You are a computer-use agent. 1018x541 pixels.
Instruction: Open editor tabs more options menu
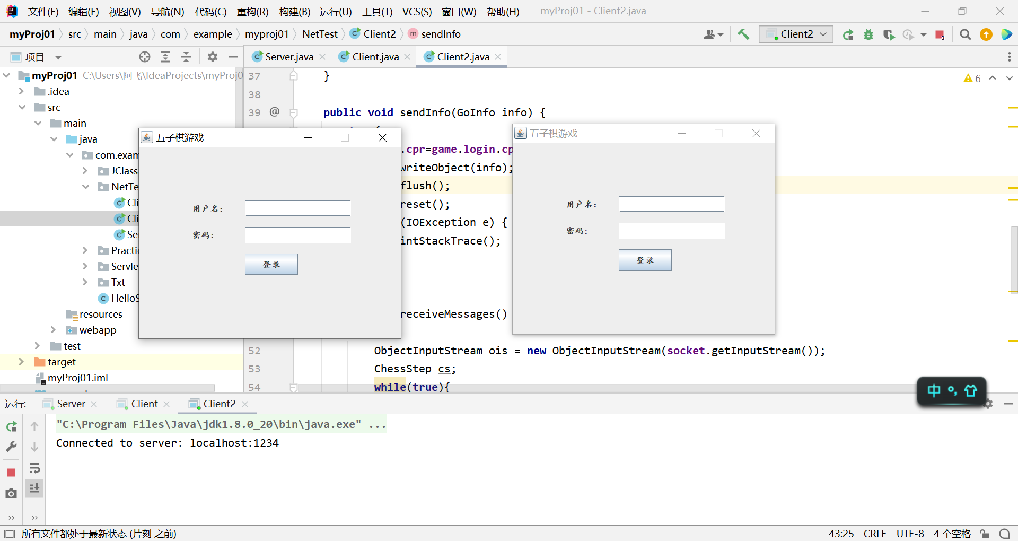pos(1009,57)
